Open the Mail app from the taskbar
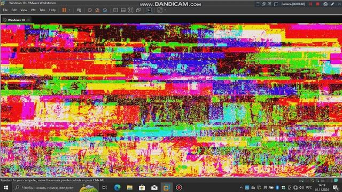The image size is (342, 192). [x=154, y=187]
